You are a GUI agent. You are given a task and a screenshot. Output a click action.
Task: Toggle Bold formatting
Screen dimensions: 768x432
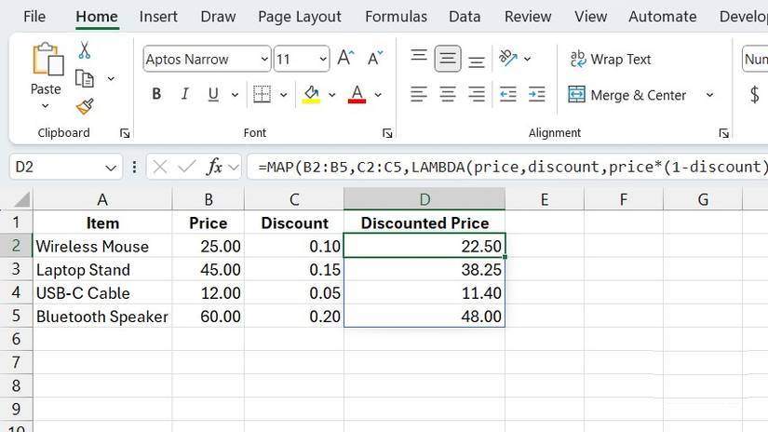pyautogui.click(x=156, y=94)
